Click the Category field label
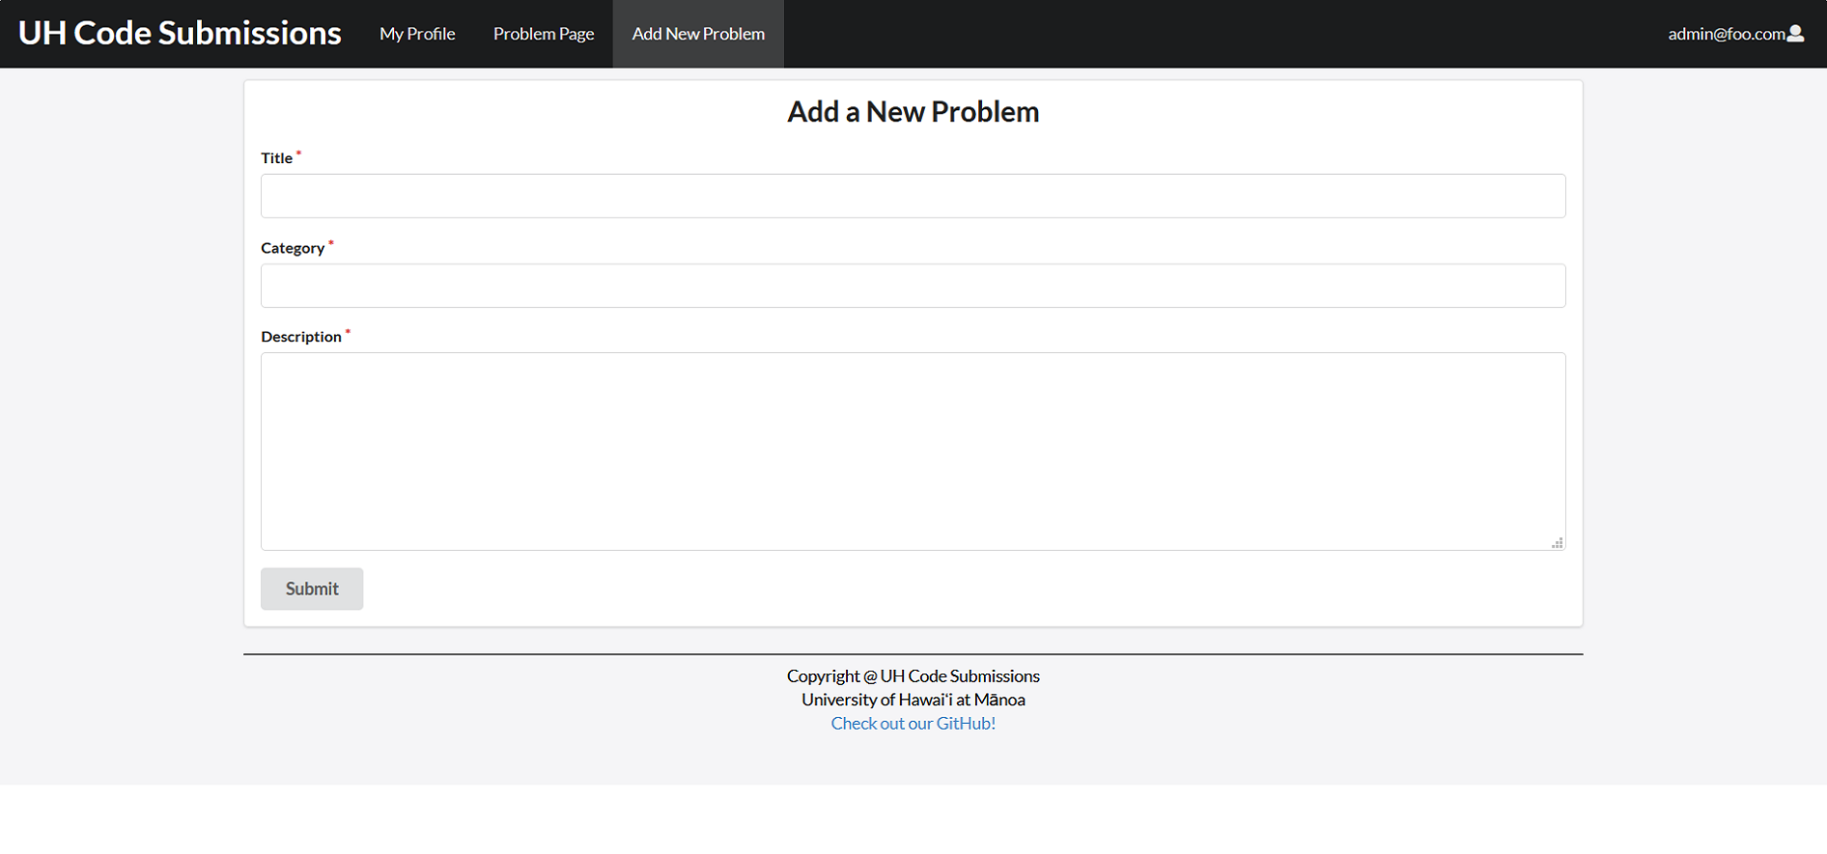1827x854 pixels. [x=293, y=248]
